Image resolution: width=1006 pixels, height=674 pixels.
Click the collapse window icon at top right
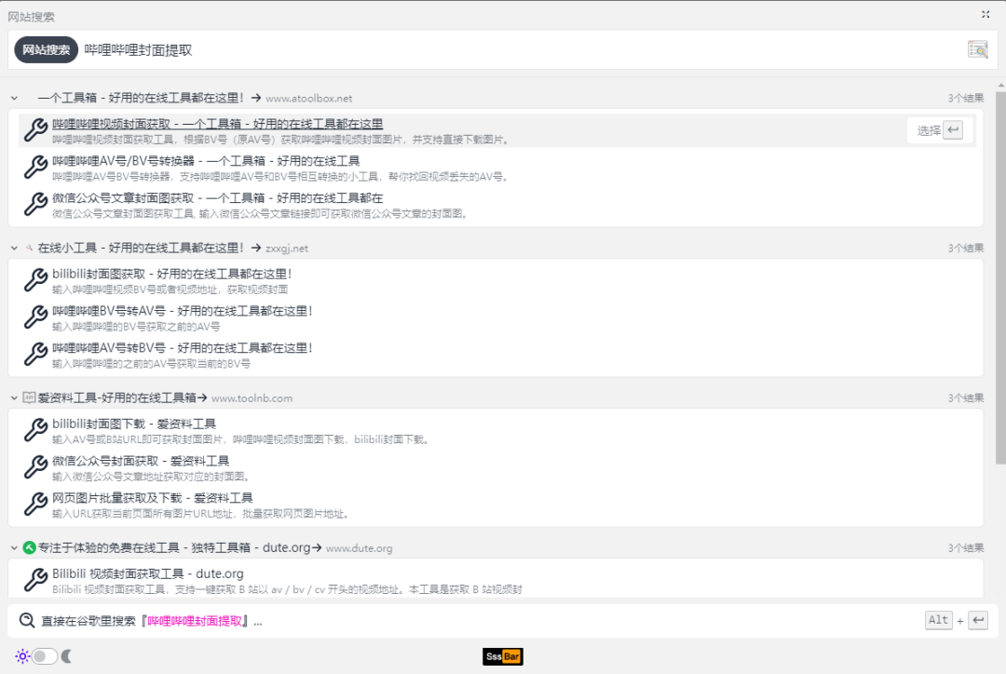pos(986,14)
